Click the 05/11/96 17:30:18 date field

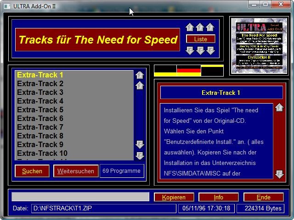206,209
